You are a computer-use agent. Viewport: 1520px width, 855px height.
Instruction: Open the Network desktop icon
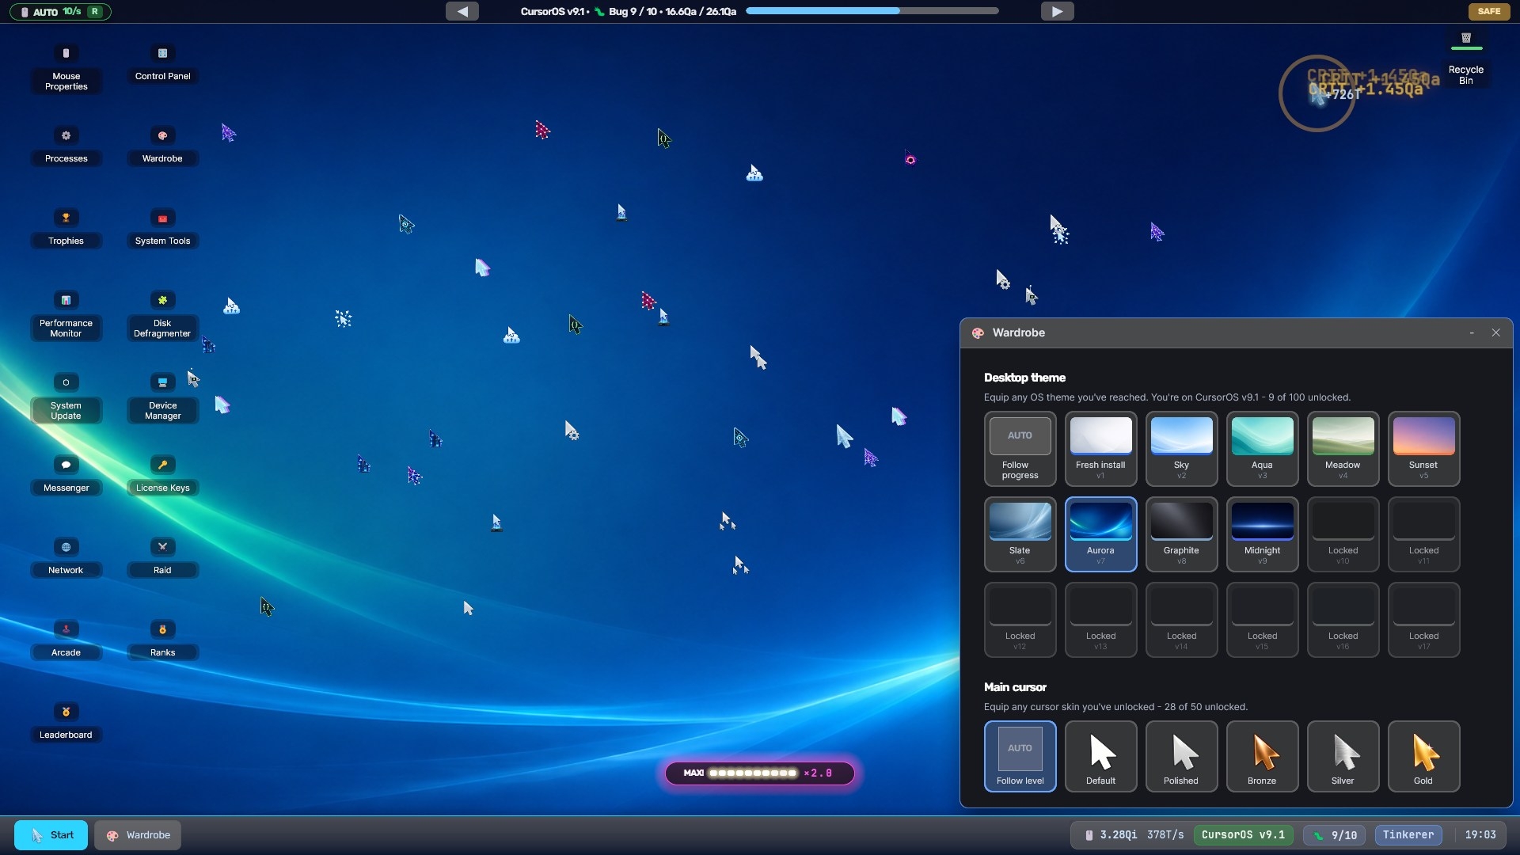tap(66, 558)
